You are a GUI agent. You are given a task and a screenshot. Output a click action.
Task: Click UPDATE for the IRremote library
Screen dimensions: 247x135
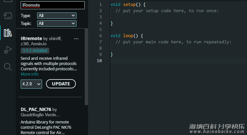(61, 84)
